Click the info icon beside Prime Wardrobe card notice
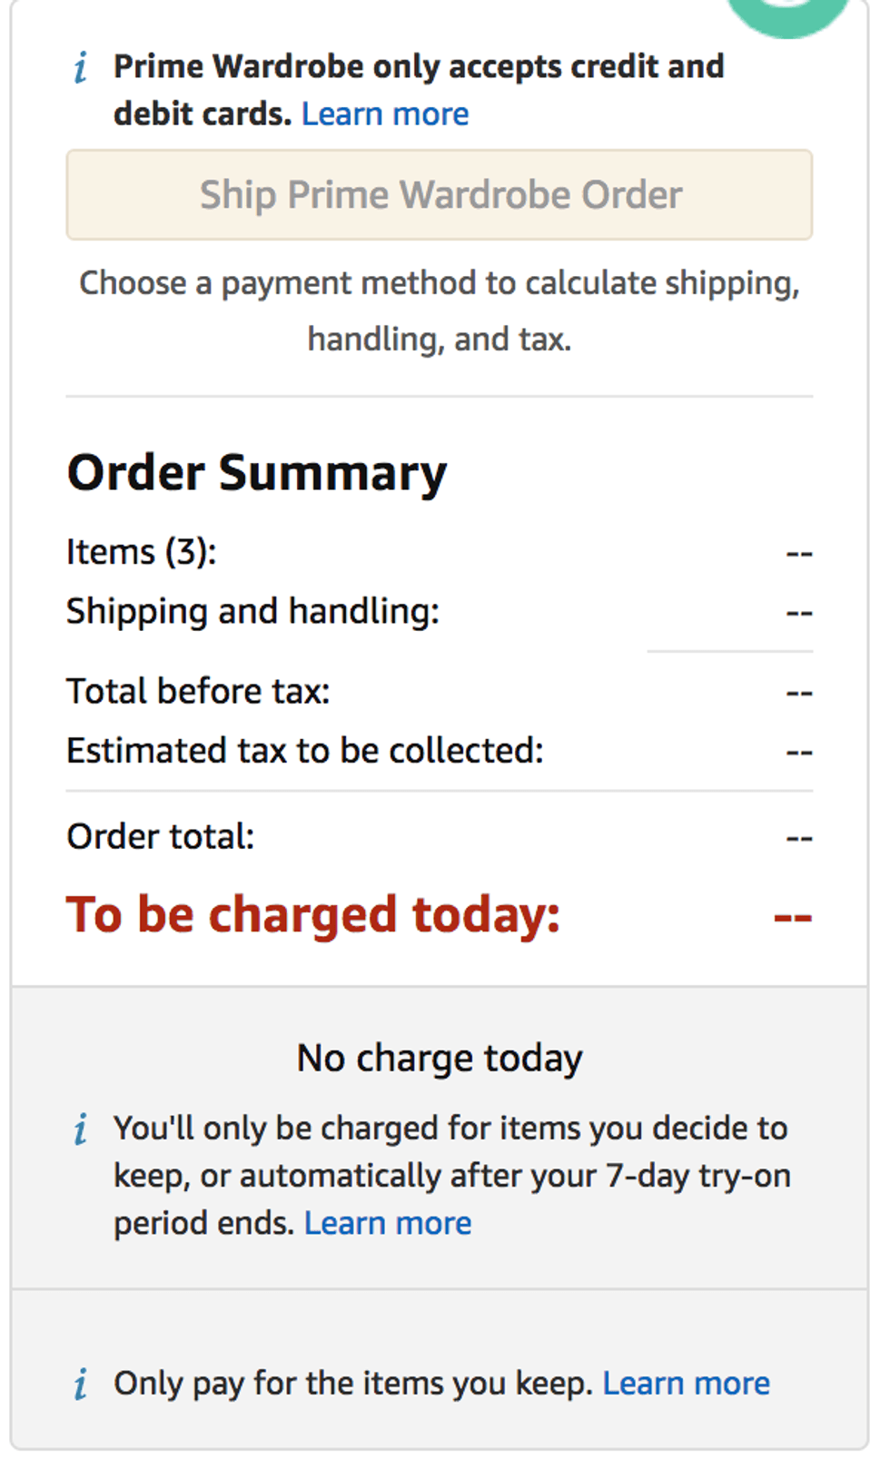890x1459 pixels. coord(81,68)
